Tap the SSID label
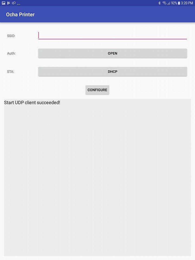 coord(11,36)
